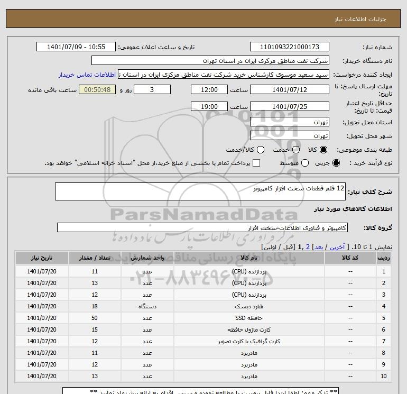Select the هارد دیسک item in row 4
This screenshot has width=407, height=394.
point(249,306)
